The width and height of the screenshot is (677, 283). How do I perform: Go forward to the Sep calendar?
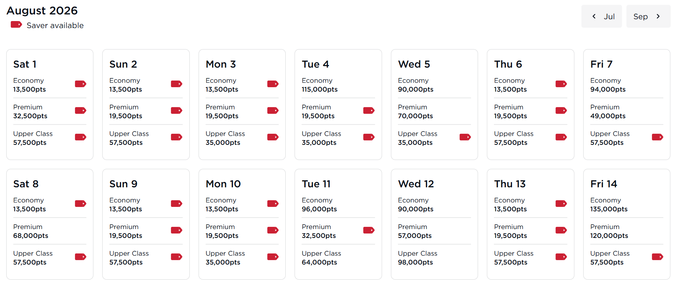pyautogui.click(x=648, y=16)
